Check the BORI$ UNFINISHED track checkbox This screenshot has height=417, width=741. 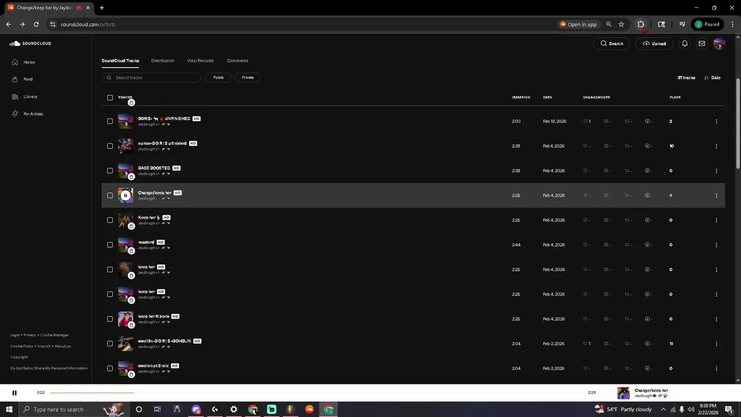[x=110, y=122]
